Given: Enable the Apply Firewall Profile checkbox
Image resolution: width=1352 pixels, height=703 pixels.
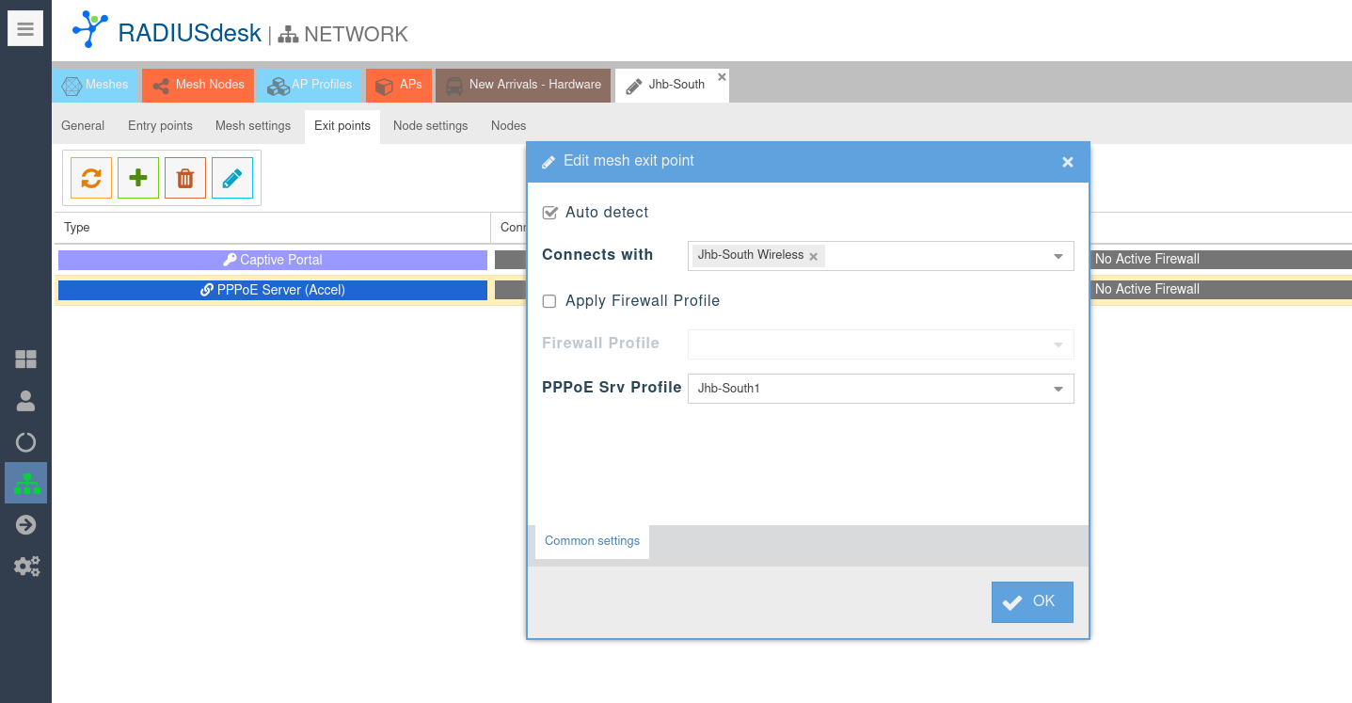Looking at the screenshot, I should click(550, 301).
